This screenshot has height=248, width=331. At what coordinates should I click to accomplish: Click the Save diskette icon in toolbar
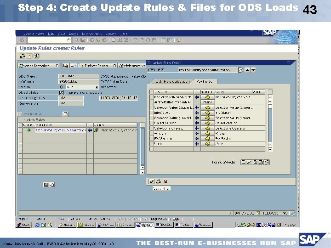click(x=83, y=40)
